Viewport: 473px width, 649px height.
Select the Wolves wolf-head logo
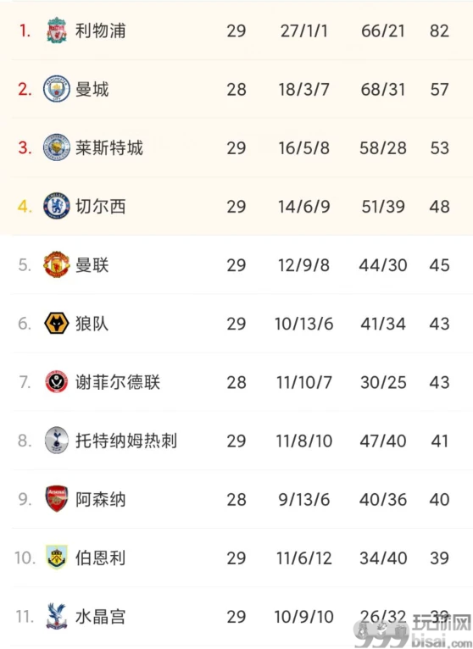point(57,324)
